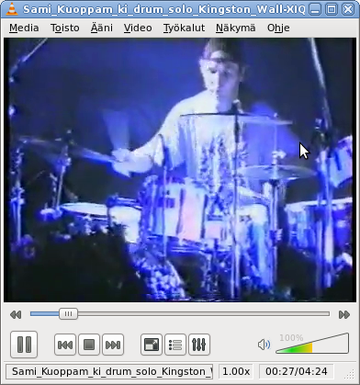Toggle fullscreen video mode
This screenshot has height=385, width=360.
point(152,345)
